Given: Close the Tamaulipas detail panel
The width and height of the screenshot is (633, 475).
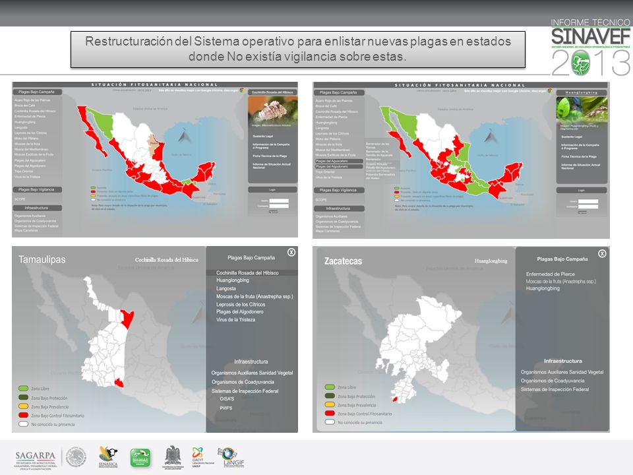Looking at the screenshot, I should click(x=291, y=253).
